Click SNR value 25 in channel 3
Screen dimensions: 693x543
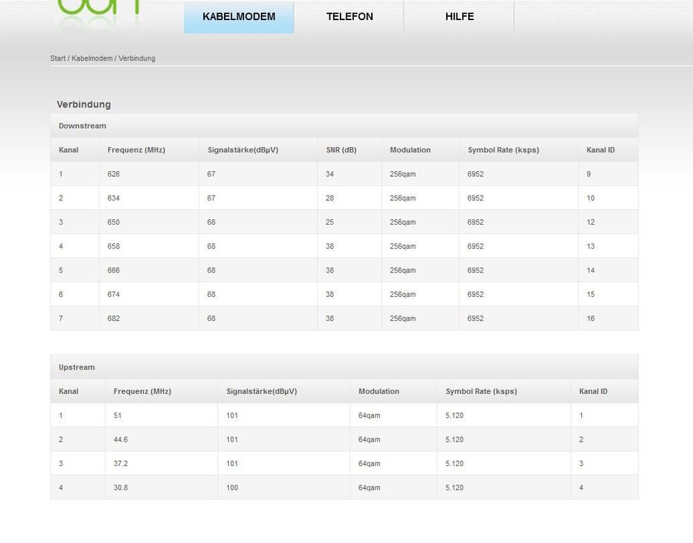click(x=330, y=222)
